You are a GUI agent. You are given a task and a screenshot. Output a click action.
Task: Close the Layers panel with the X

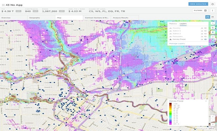(213, 23)
